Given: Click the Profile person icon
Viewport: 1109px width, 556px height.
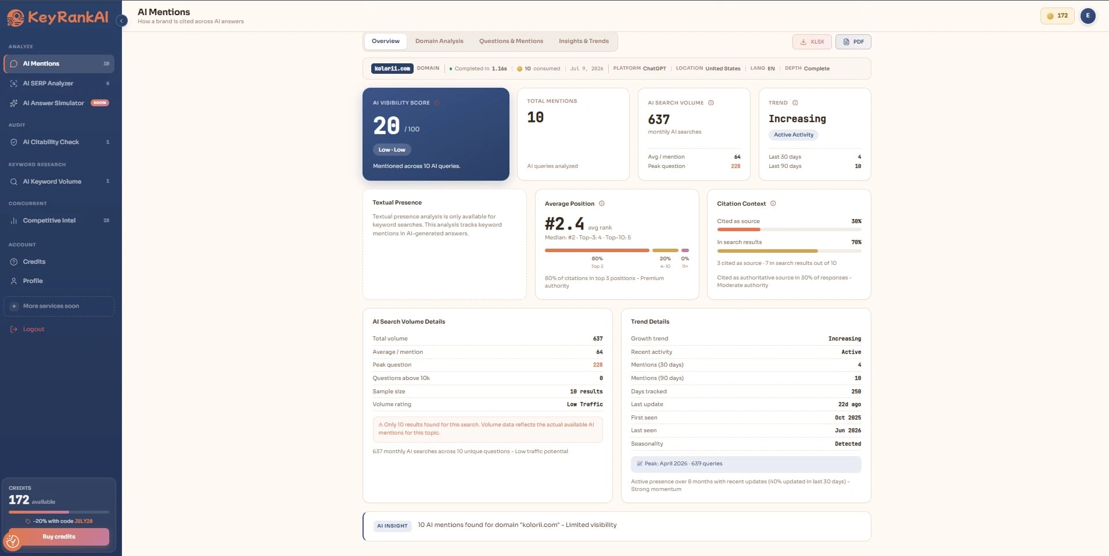Looking at the screenshot, I should [14, 281].
